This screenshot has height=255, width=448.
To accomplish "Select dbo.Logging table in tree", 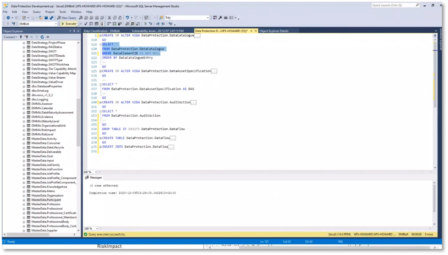I will pyautogui.click(x=40, y=99).
